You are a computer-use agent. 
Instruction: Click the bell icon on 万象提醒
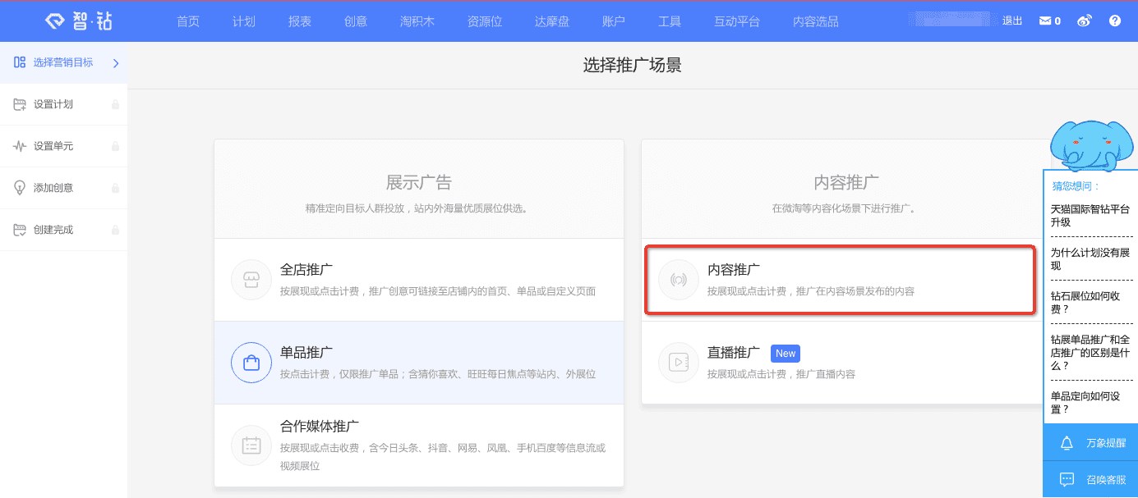[1067, 443]
